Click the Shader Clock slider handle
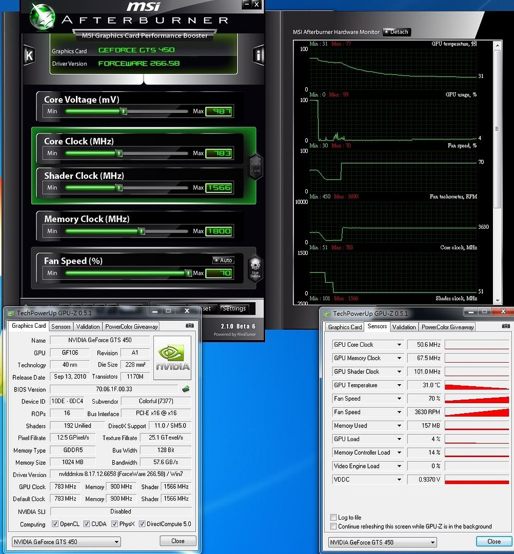The image size is (514, 554). click(x=119, y=188)
